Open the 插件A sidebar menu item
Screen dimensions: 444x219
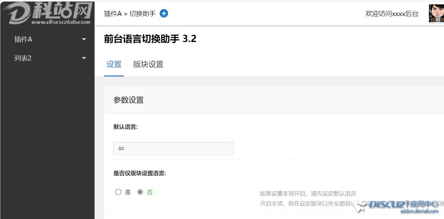tap(23, 39)
